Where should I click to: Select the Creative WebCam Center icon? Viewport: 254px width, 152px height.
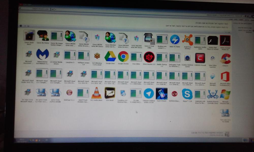pos(187,58)
